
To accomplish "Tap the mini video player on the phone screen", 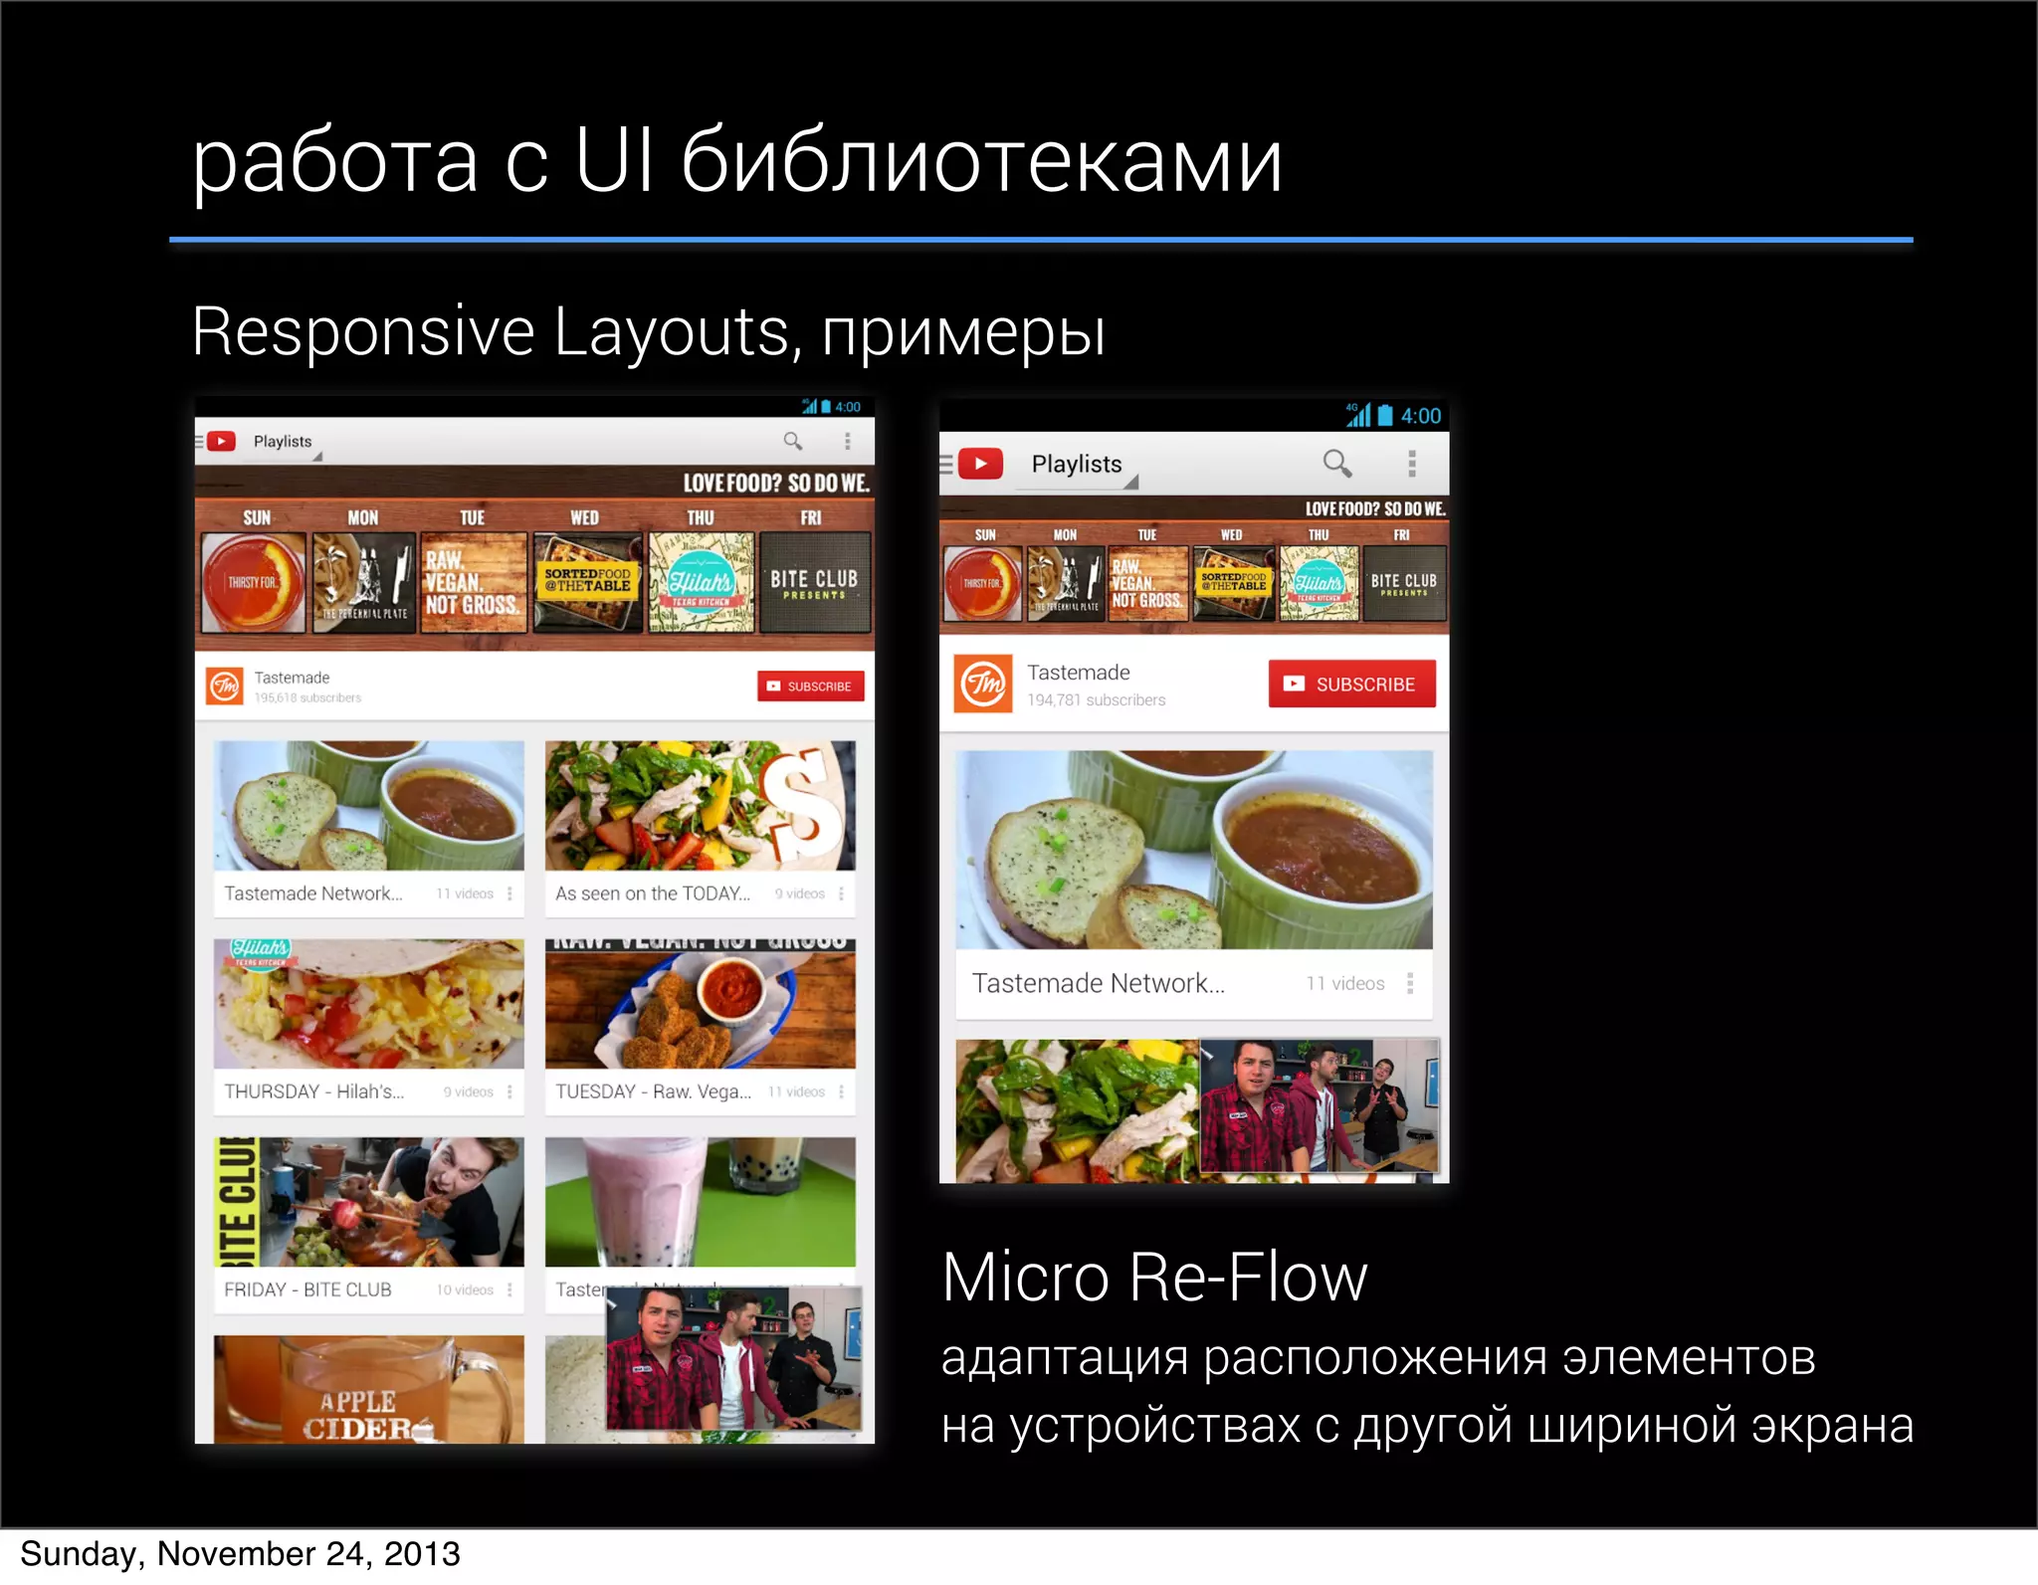I will coord(1320,1106).
